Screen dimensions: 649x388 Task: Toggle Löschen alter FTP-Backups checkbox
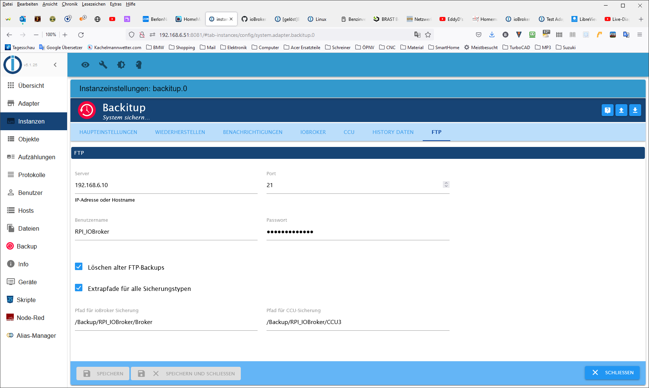pyautogui.click(x=79, y=267)
